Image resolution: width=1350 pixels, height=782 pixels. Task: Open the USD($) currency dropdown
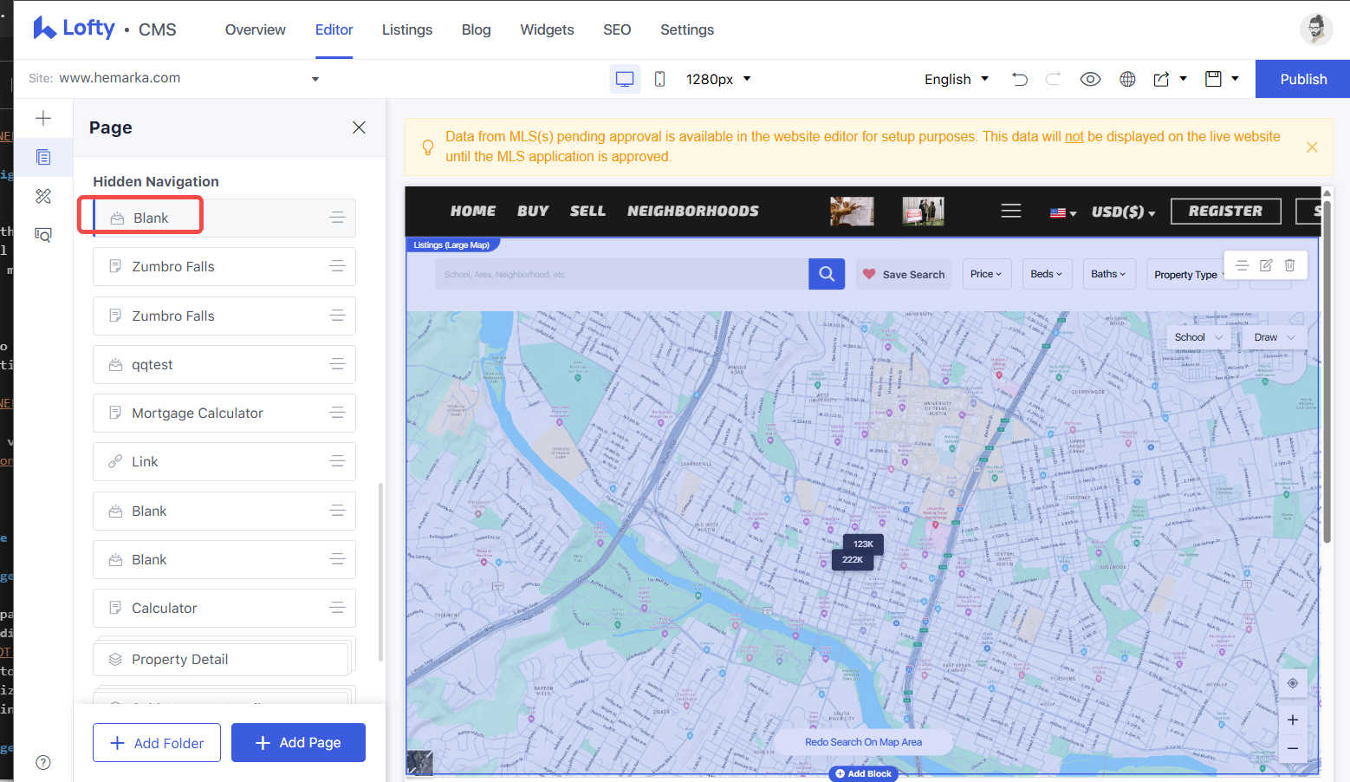pyautogui.click(x=1124, y=212)
